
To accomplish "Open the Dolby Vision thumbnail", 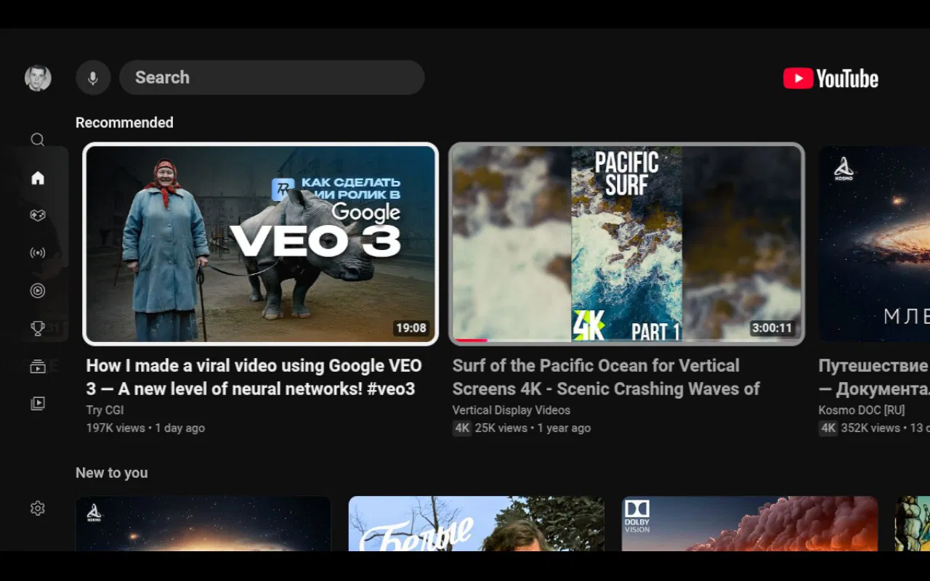I will 750,524.
